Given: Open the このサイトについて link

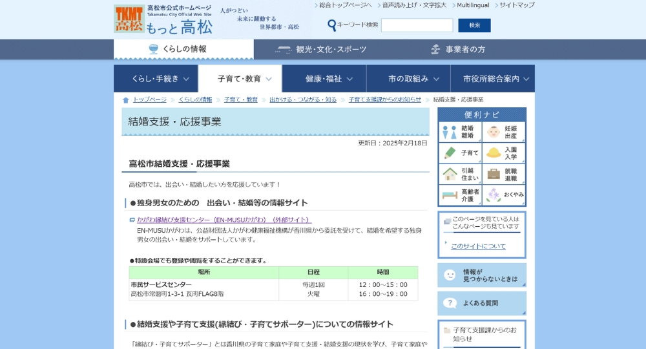Looking at the screenshot, I should tap(478, 246).
